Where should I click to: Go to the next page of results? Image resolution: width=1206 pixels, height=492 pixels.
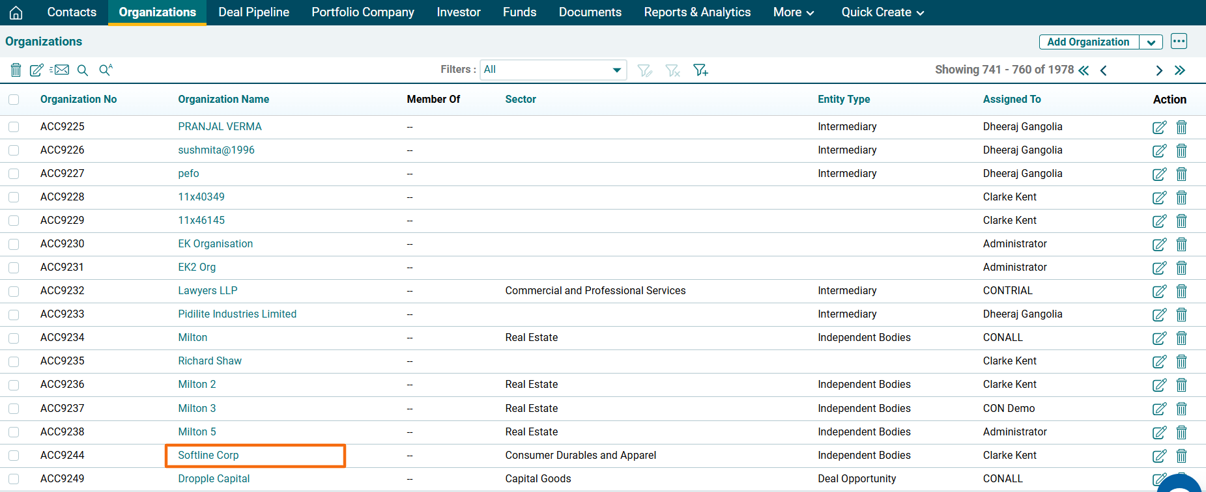click(1158, 70)
